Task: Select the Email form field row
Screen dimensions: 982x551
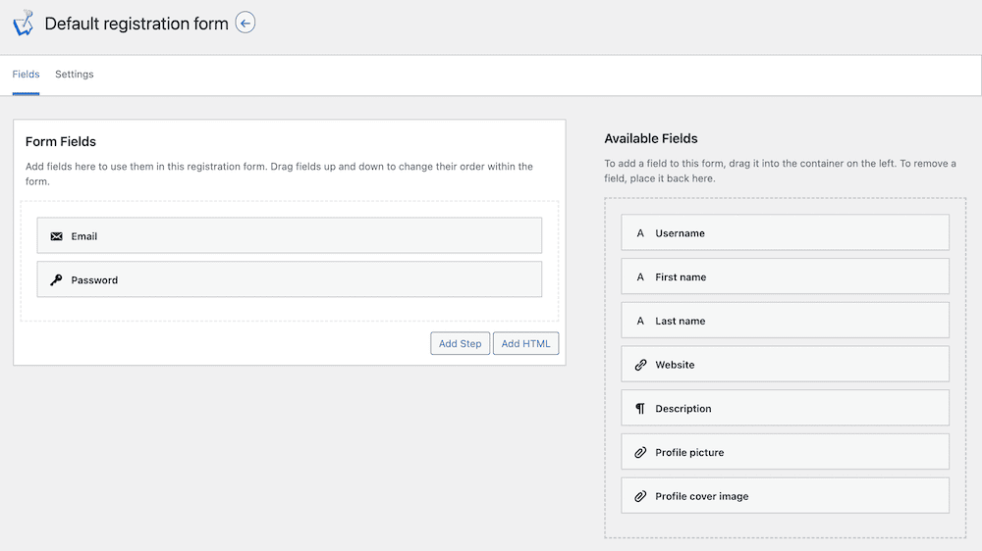Action: [x=290, y=235]
